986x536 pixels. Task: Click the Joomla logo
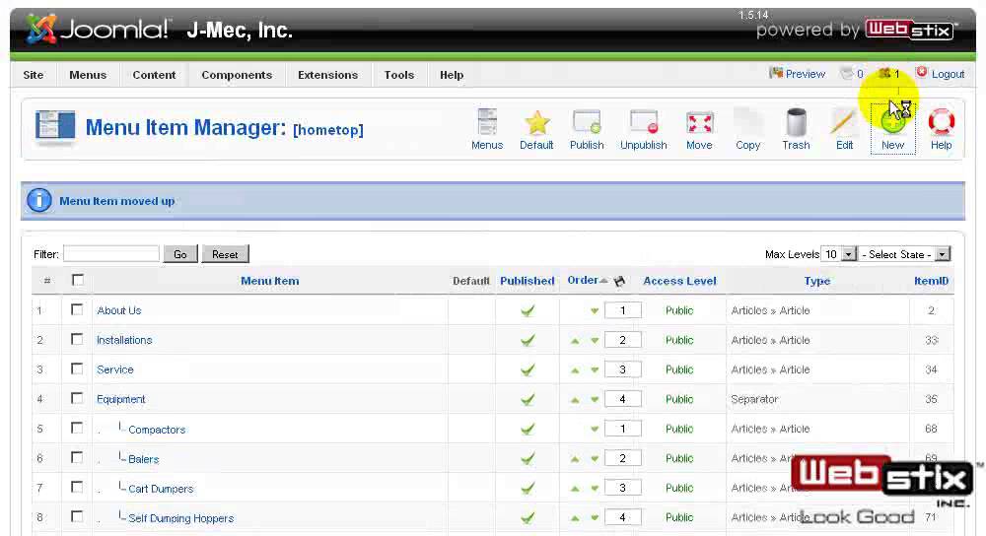(98, 30)
